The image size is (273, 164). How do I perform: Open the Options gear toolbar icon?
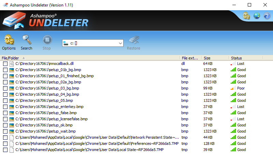pyautogui.click(x=9, y=40)
